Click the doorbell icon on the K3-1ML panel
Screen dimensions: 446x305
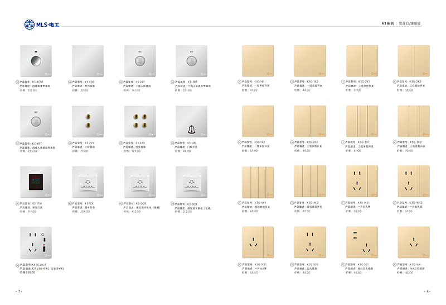tap(192, 130)
